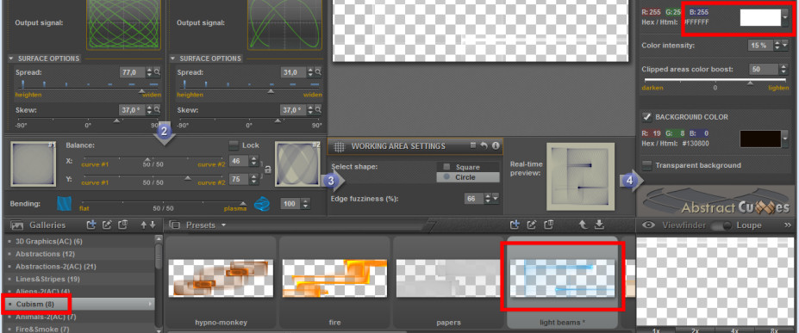Open the Edge fuzziness dropdown arrow
Viewport: 799px width, 333px height.
click(x=496, y=198)
